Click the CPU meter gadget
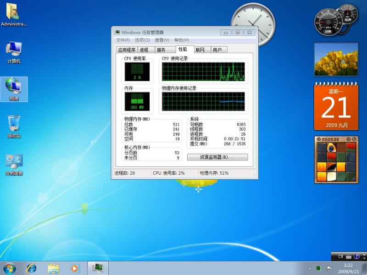 (328, 22)
